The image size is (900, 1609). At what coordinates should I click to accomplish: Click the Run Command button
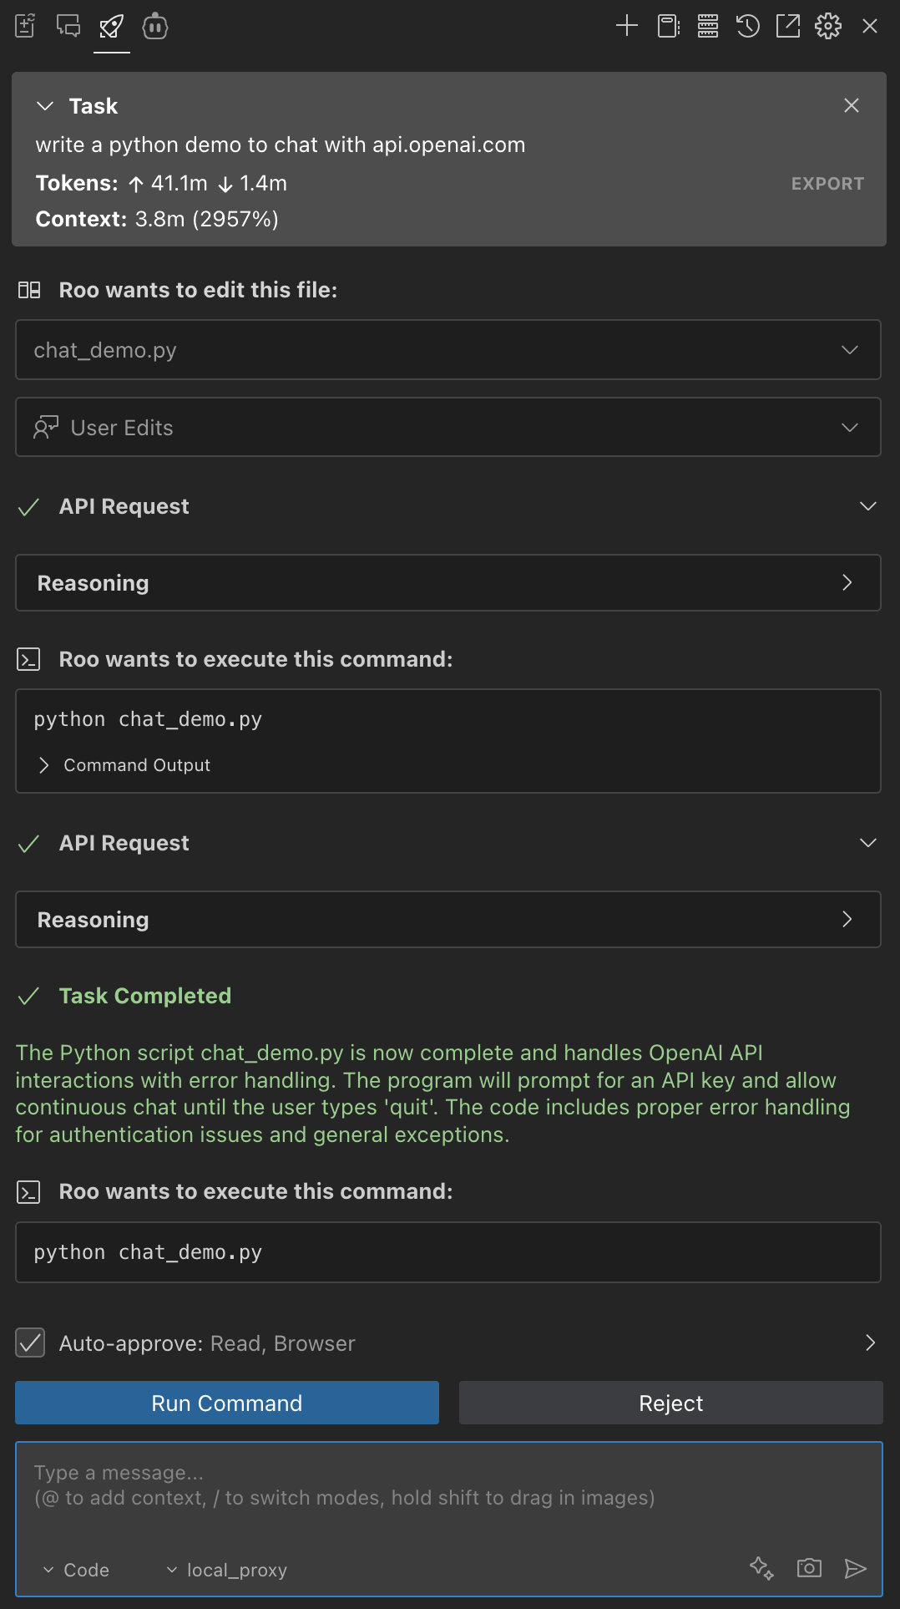[226, 1403]
